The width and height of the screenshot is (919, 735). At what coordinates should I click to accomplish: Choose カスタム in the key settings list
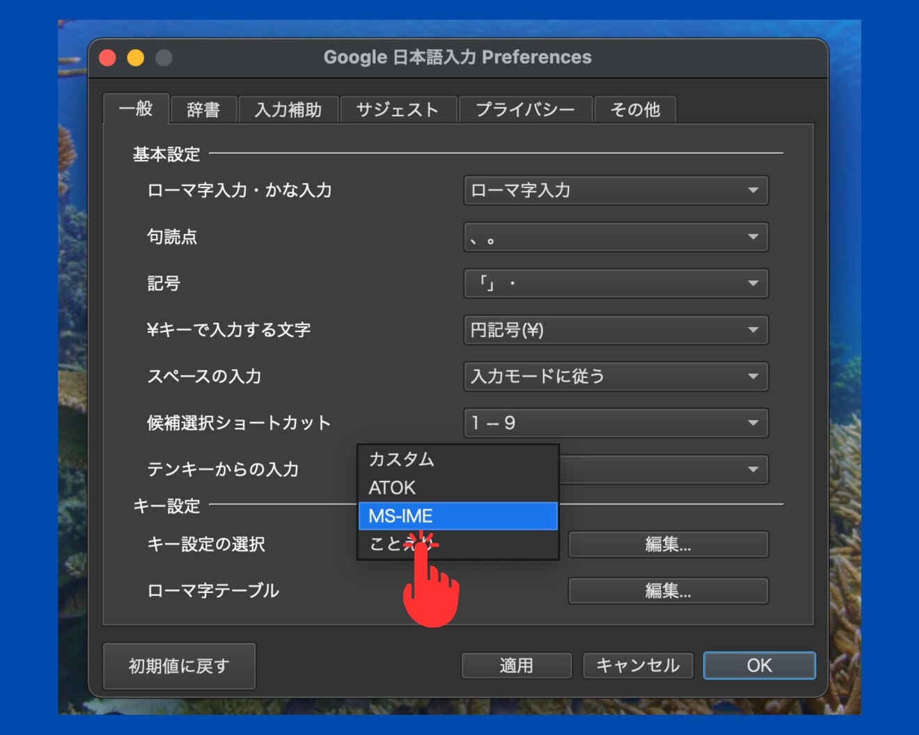click(457, 459)
